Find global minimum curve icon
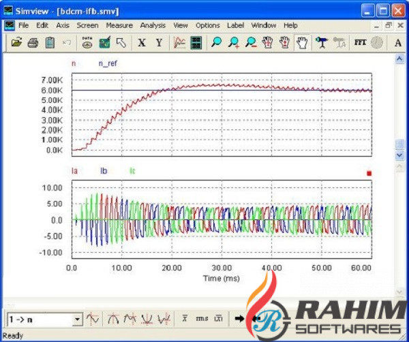Screen dimensions: 409x342 tap(147, 318)
